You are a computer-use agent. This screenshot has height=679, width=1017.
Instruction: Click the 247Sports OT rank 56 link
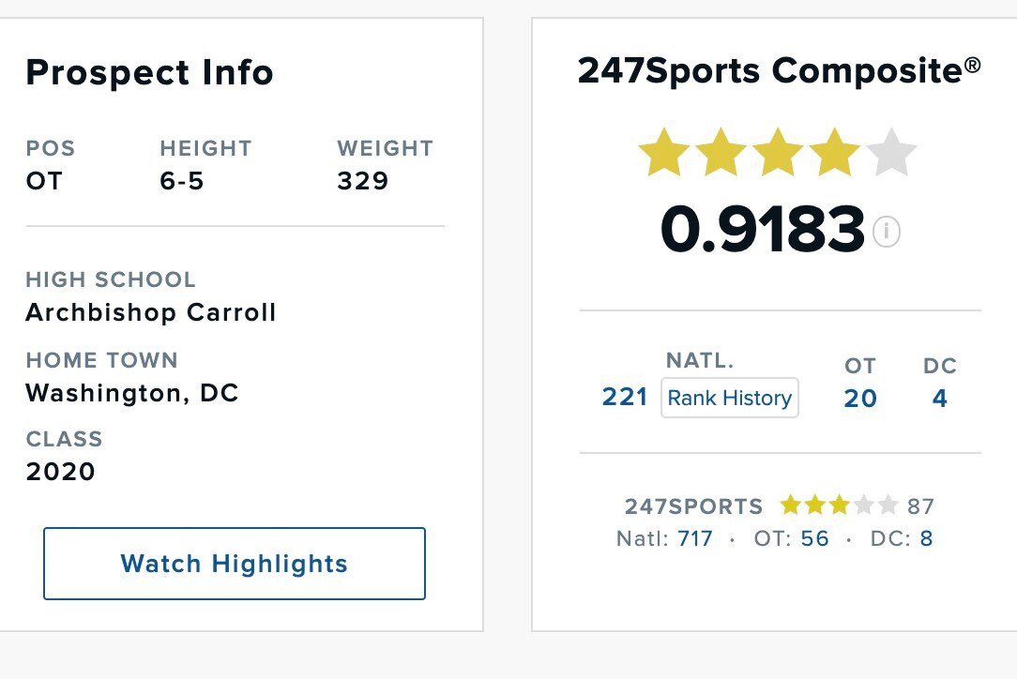[815, 539]
